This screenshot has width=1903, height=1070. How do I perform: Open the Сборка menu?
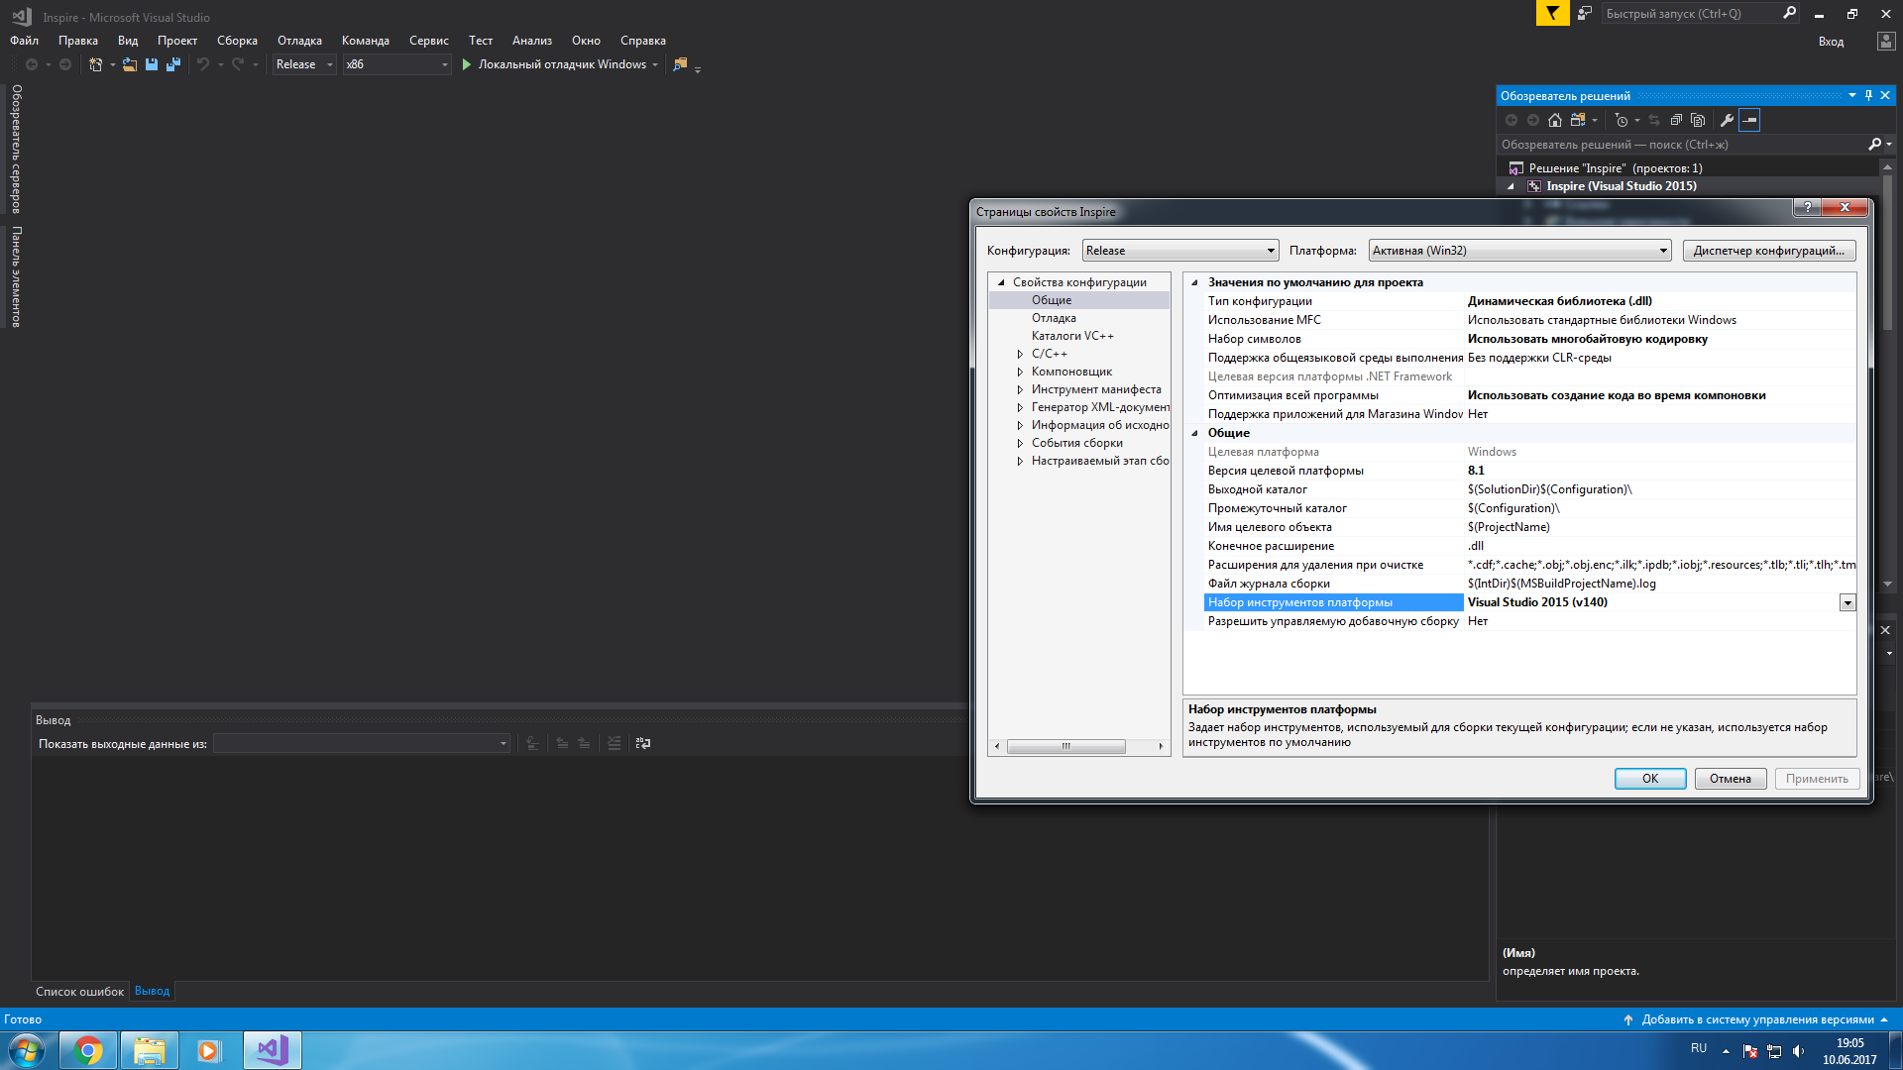[x=237, y=41]
